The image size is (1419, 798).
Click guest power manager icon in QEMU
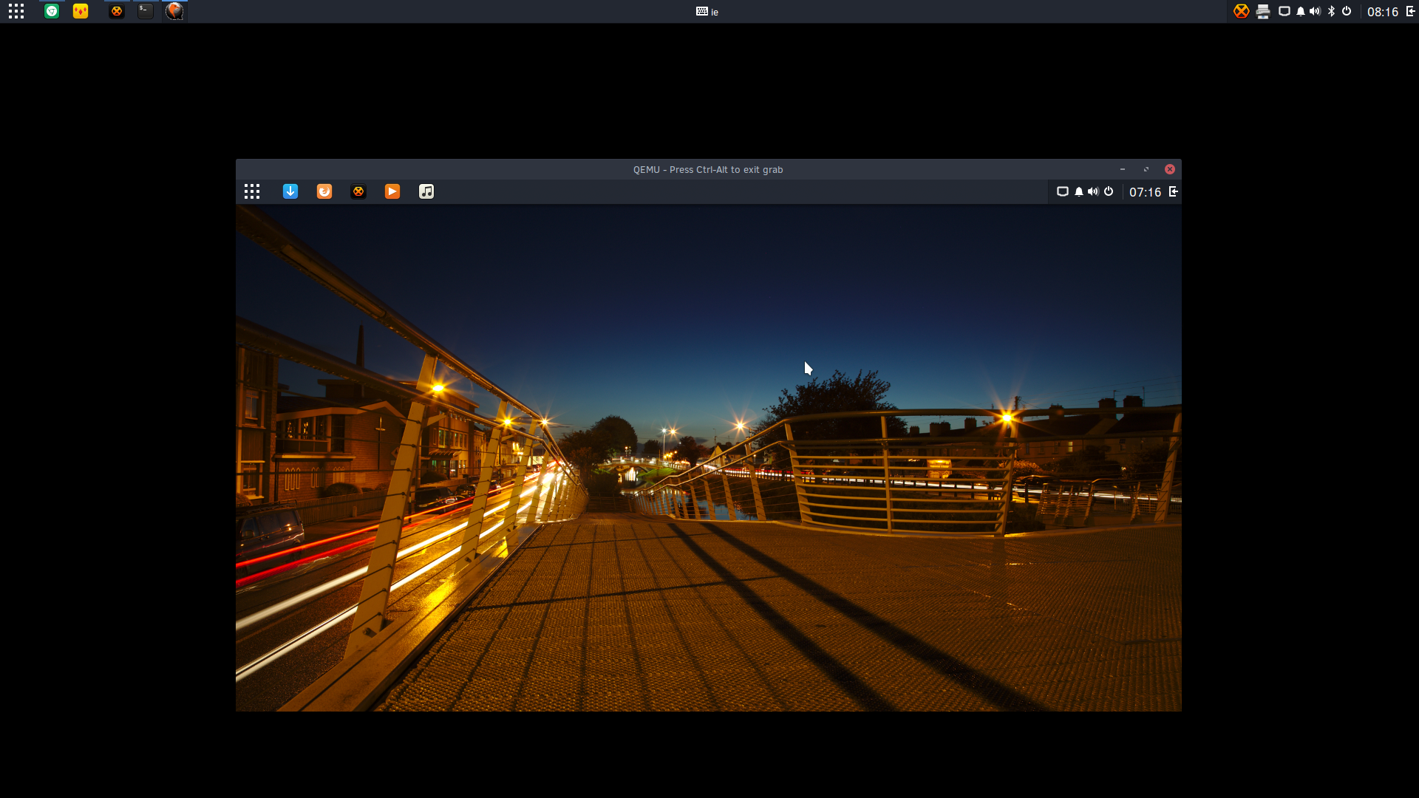click(1109, 191)
